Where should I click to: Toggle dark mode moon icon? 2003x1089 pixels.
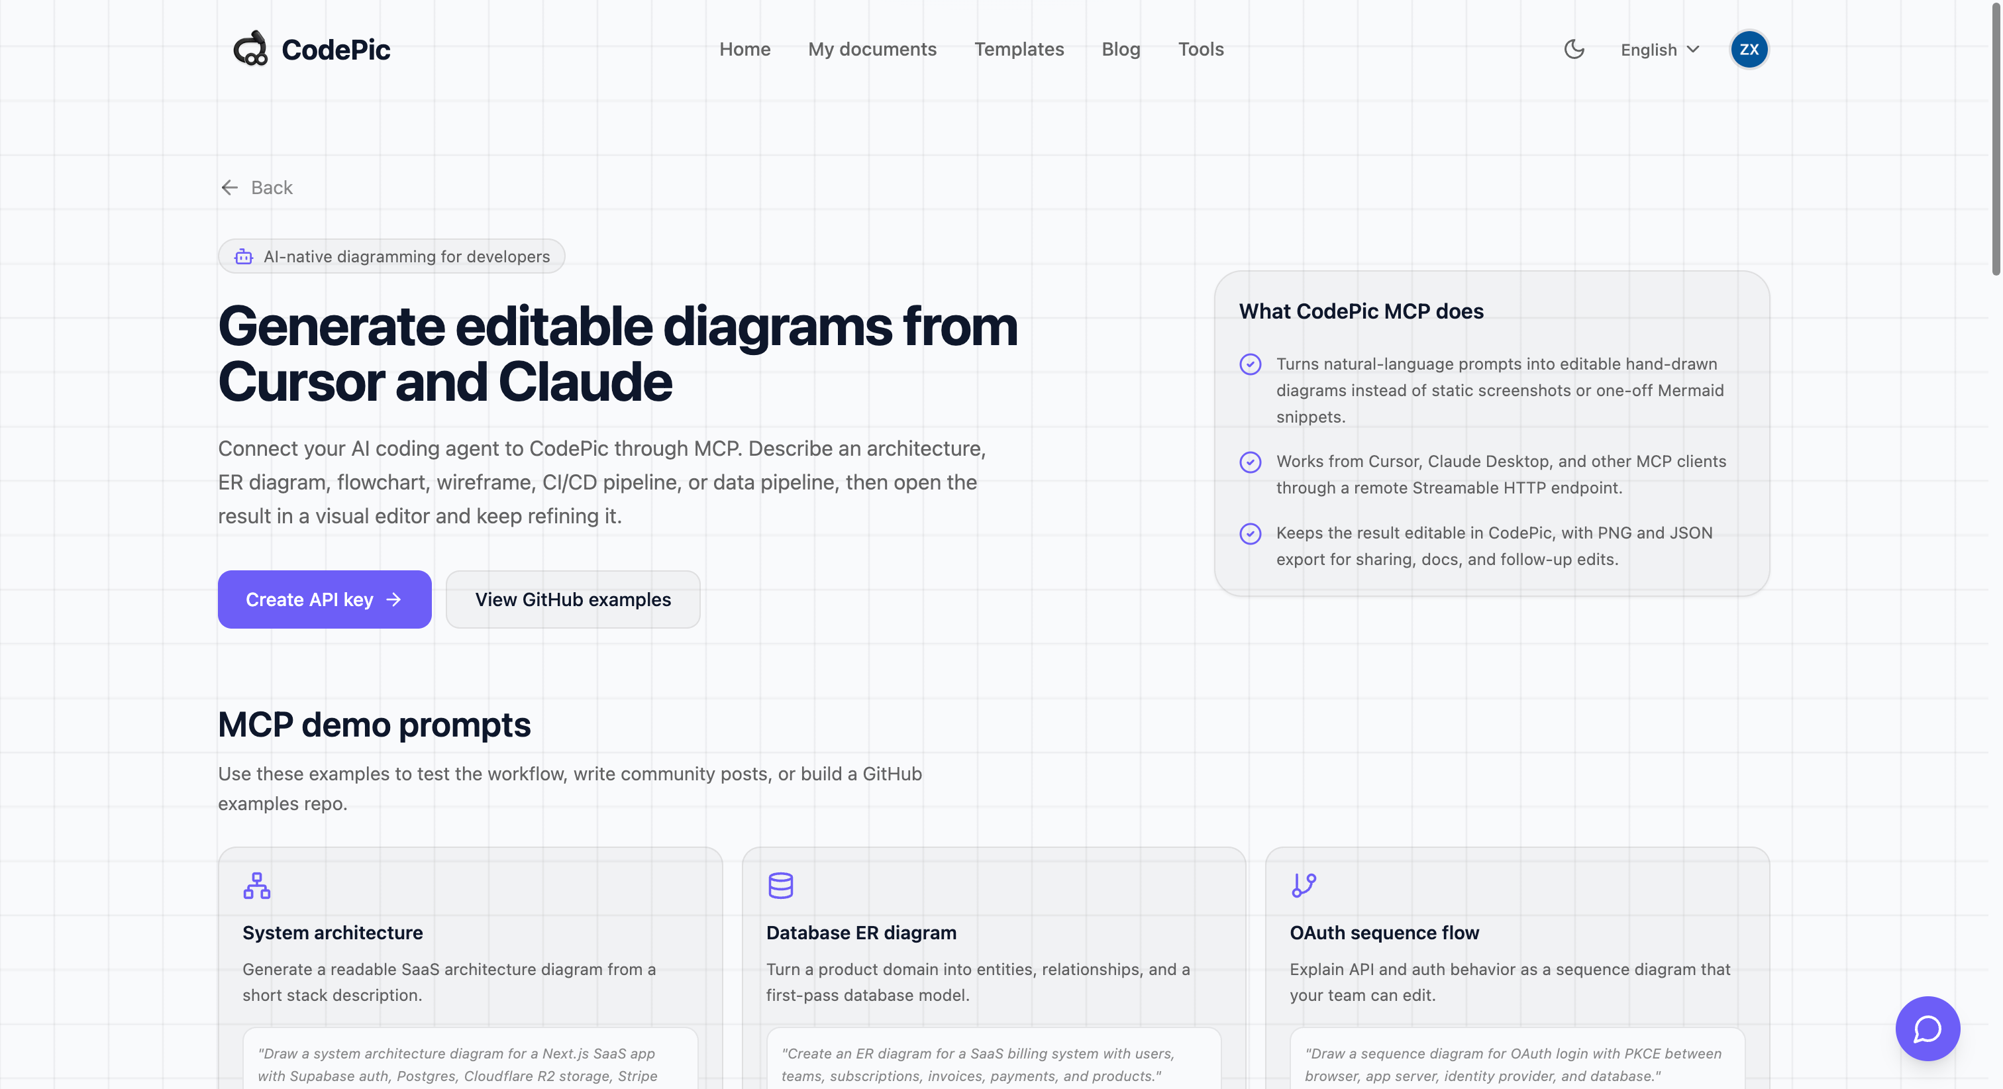(x=1574, y=49)
